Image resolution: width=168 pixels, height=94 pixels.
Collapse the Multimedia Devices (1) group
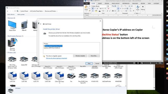pyautogui.click(x=7, y=36)
